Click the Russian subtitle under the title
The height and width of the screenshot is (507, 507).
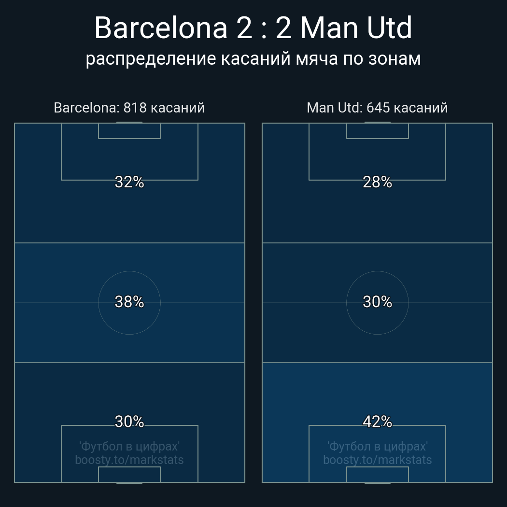coord(253,59)
